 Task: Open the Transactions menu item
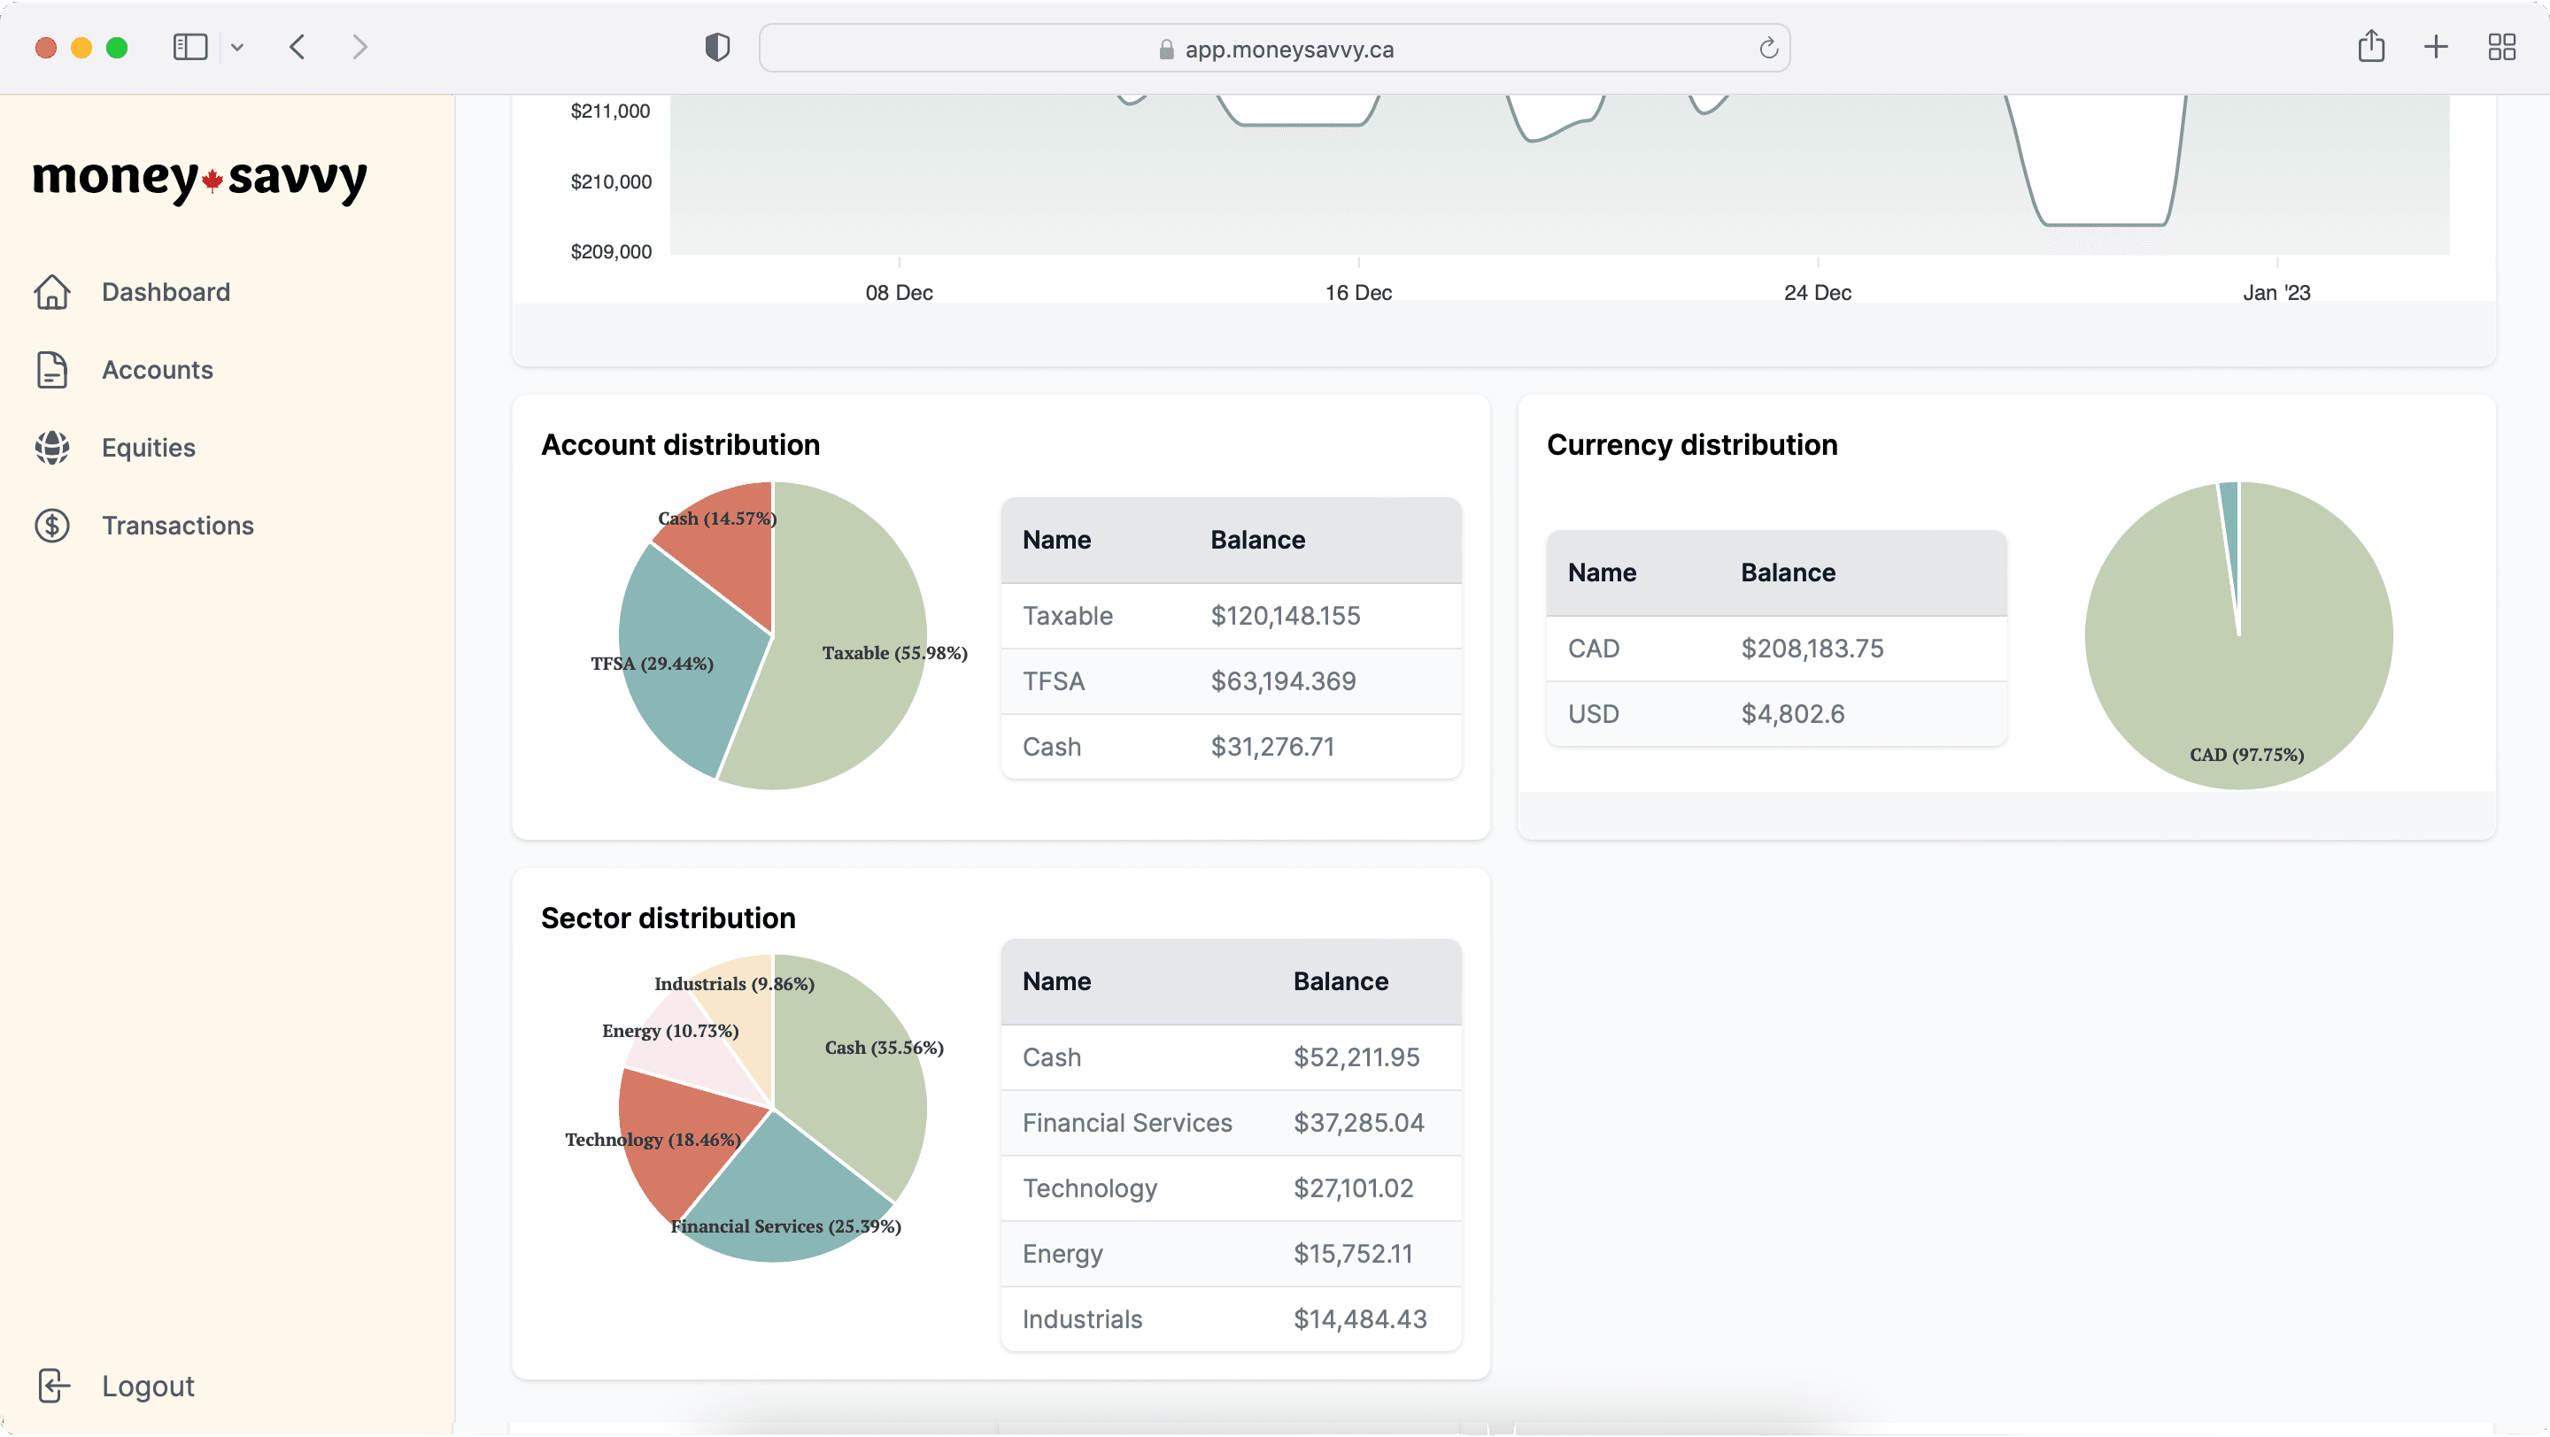[178, 525]
